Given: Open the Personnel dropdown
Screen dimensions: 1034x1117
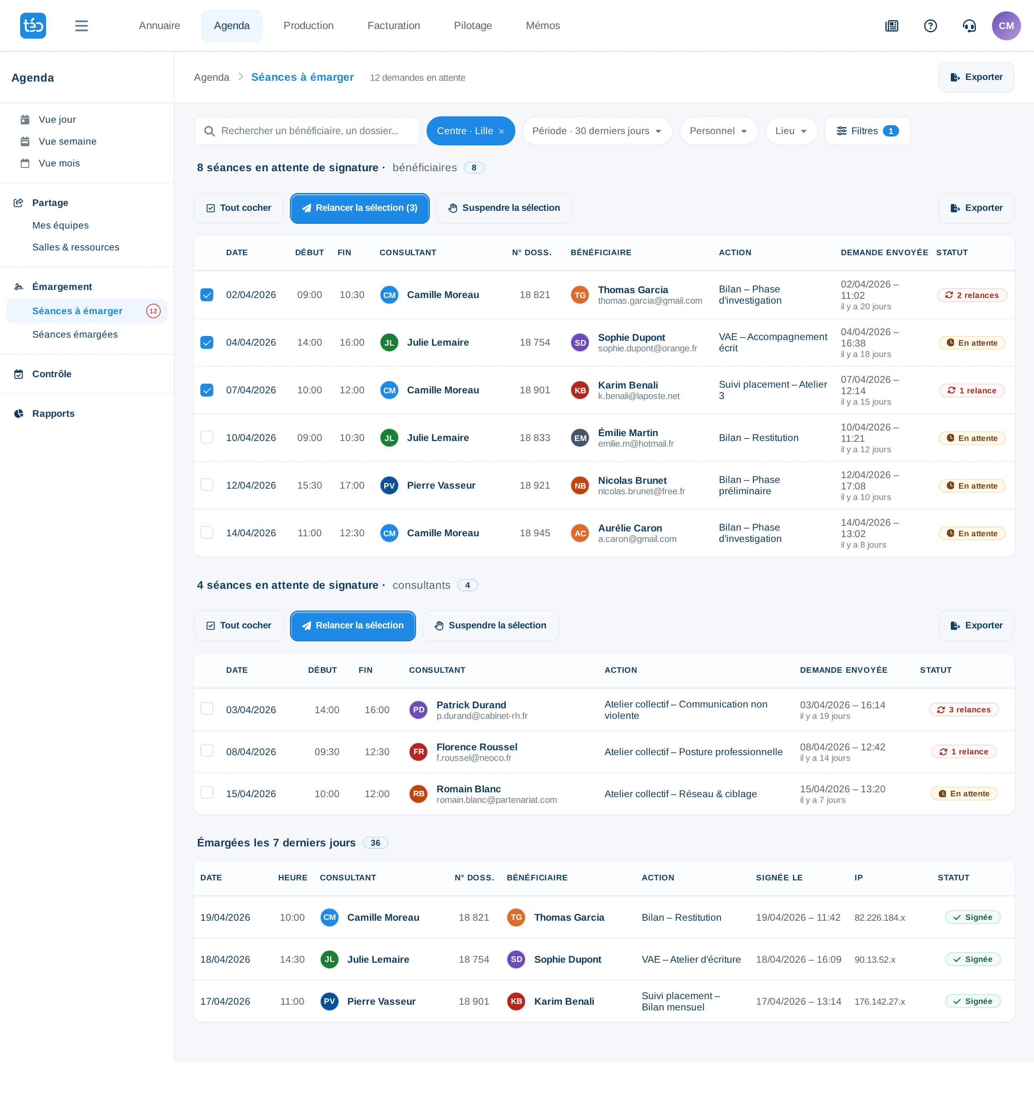Looking at the screenshot, I should (719, 131).
